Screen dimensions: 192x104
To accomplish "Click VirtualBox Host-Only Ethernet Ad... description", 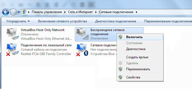I will (46, 39).
